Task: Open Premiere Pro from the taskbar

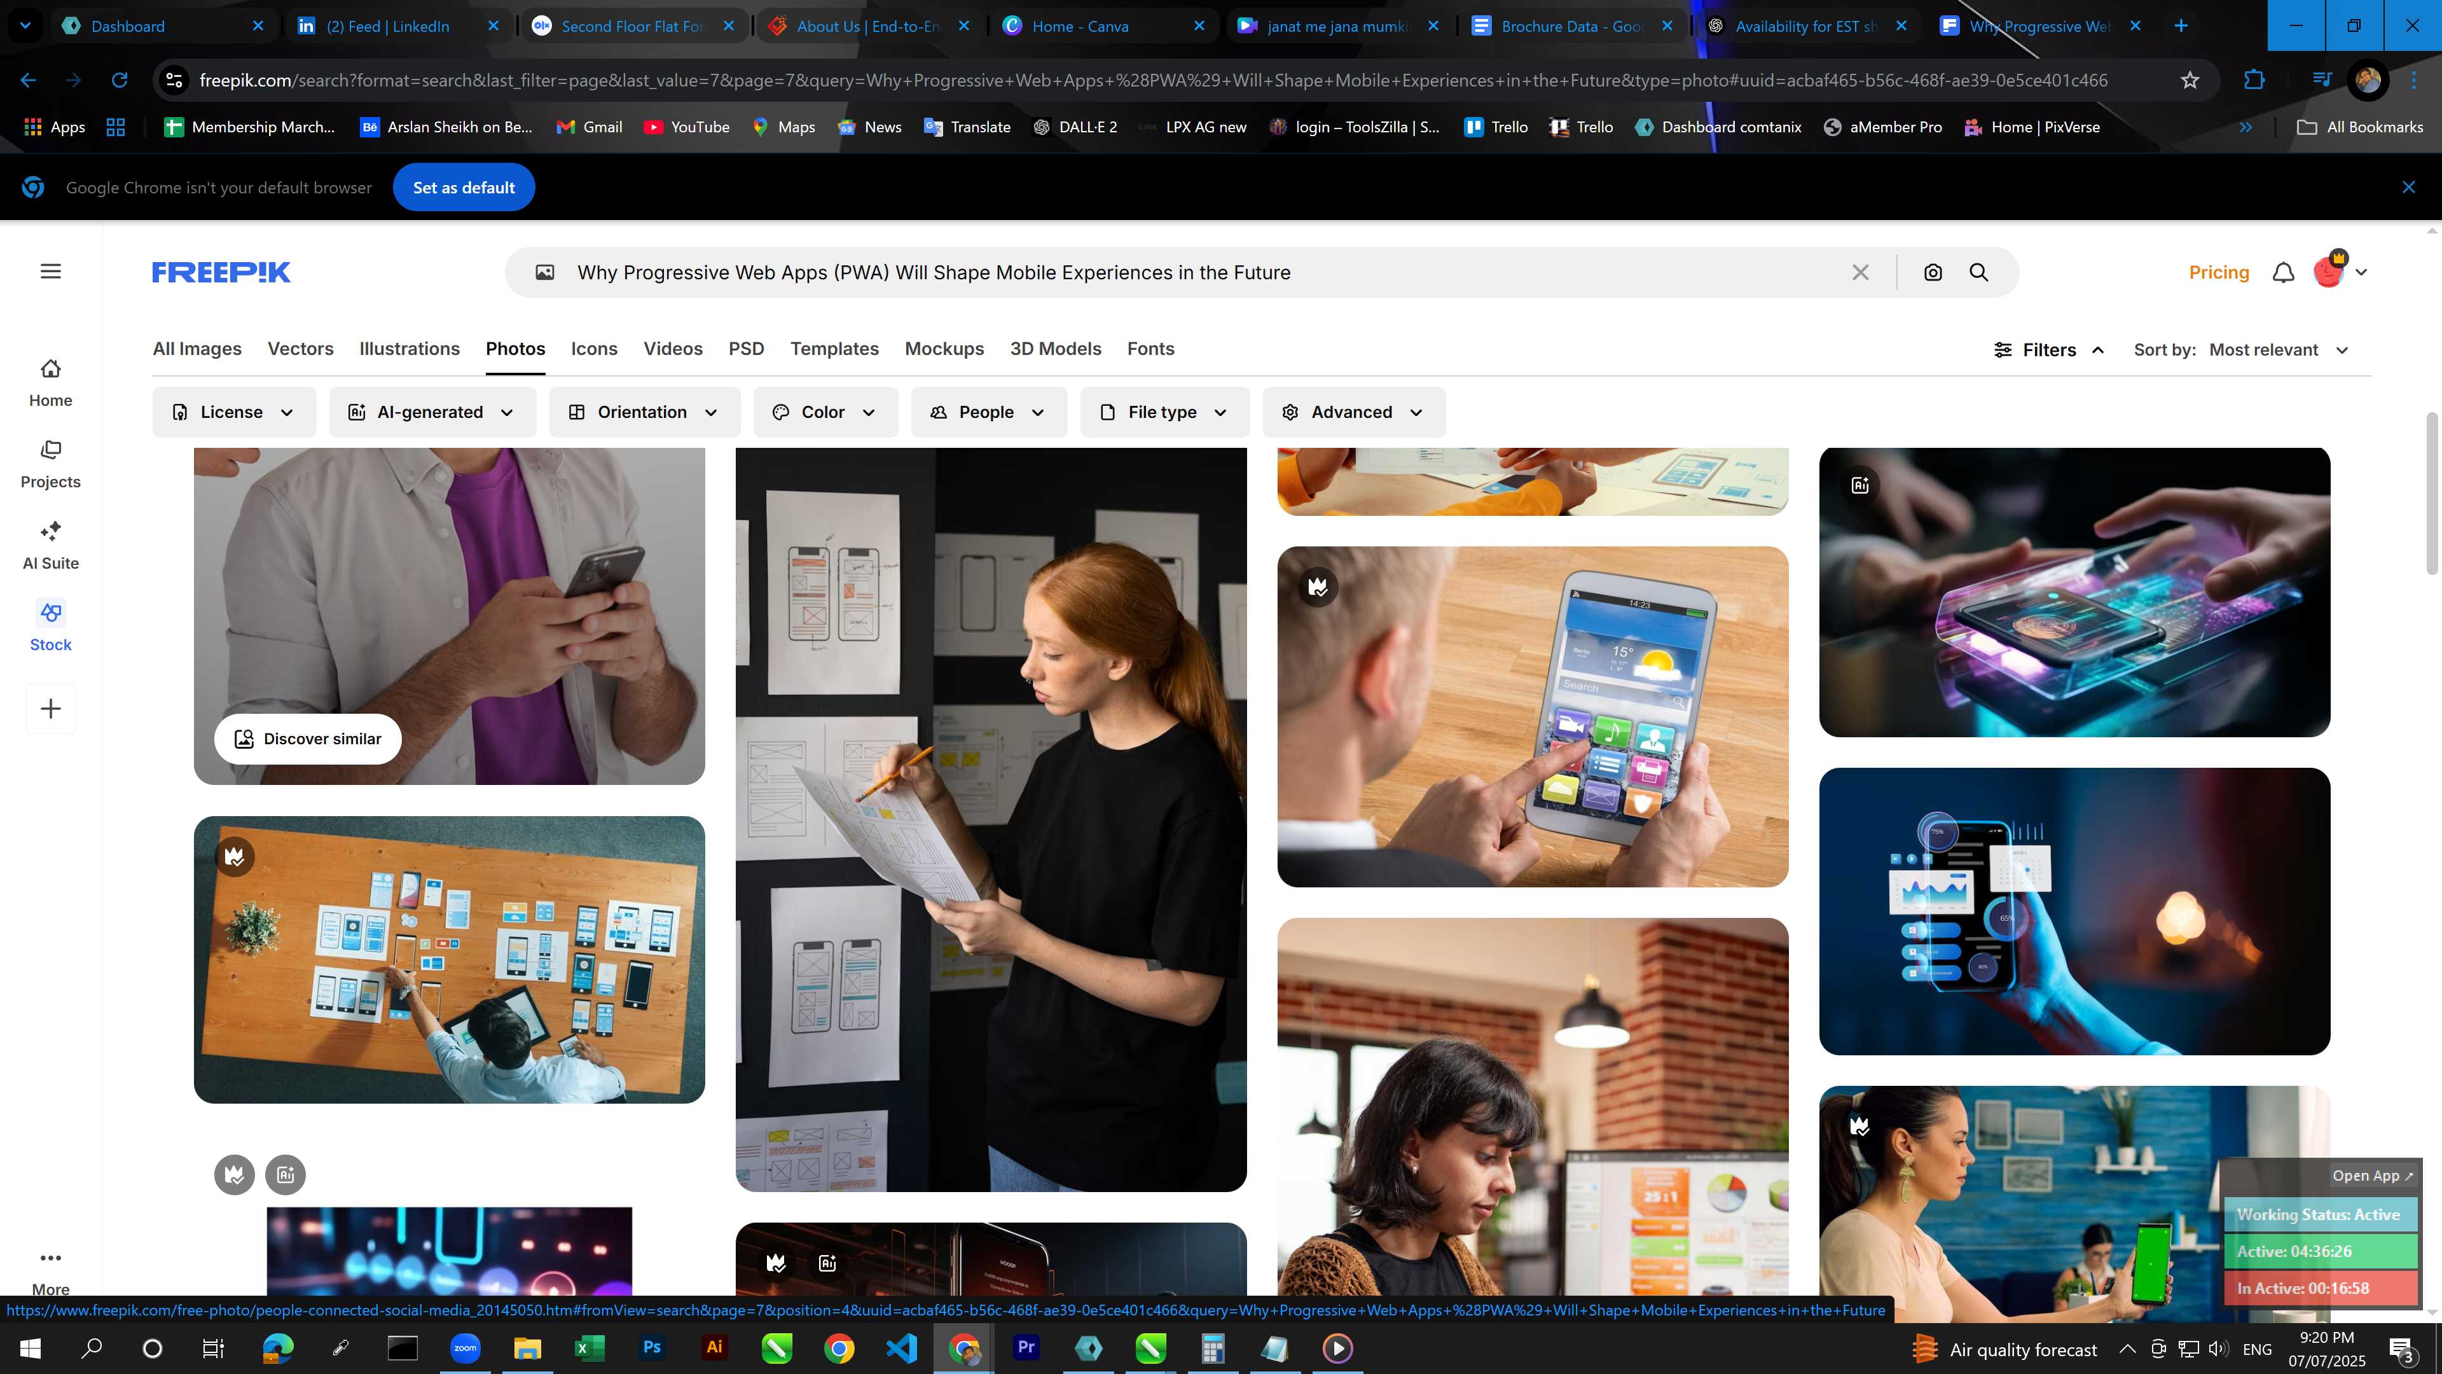Action: 1026,1347
